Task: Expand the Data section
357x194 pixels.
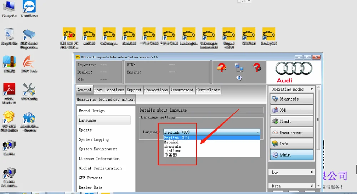Action: pos(312,186)
